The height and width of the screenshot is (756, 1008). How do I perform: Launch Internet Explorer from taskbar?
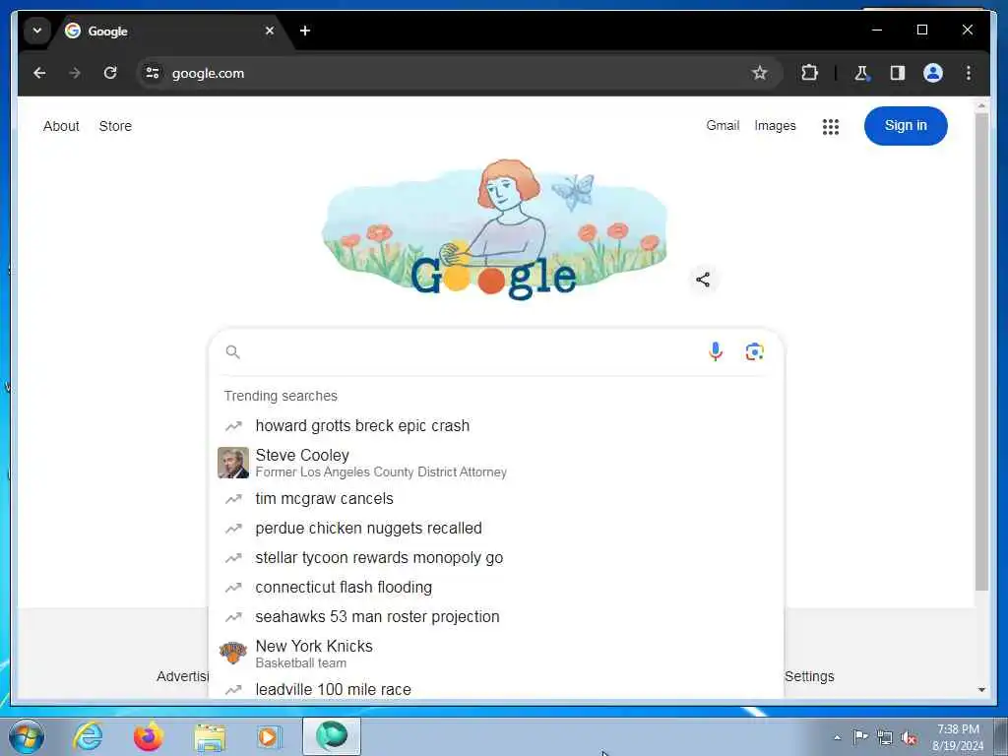click(88, 736)
